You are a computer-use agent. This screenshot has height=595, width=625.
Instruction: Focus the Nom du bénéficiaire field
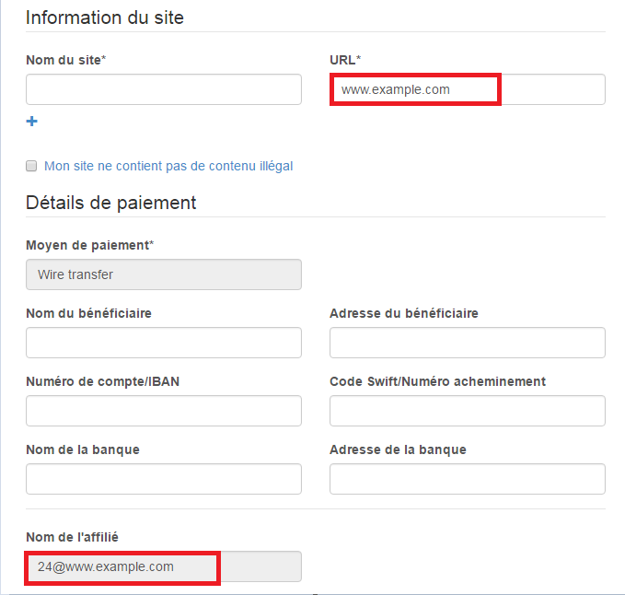(164, 343)
